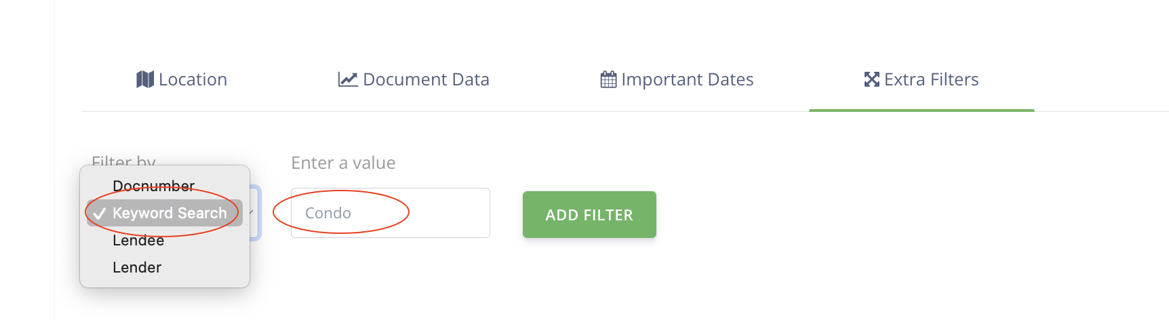Choose the Lender filter option

pyautogui.click(x=137, y=268)
